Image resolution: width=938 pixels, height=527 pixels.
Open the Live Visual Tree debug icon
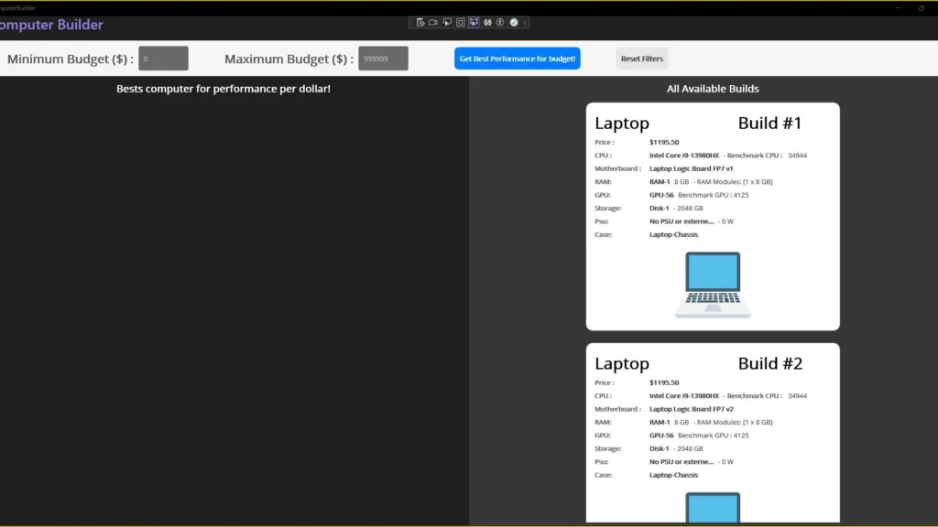pos(420,22)
